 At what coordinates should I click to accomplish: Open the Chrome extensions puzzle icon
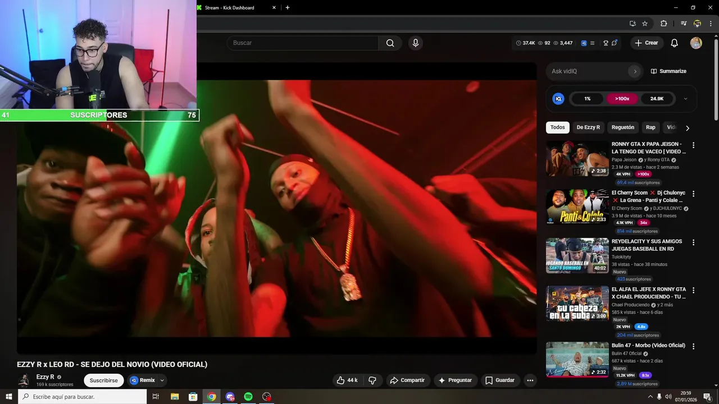(x=663, y=24)
